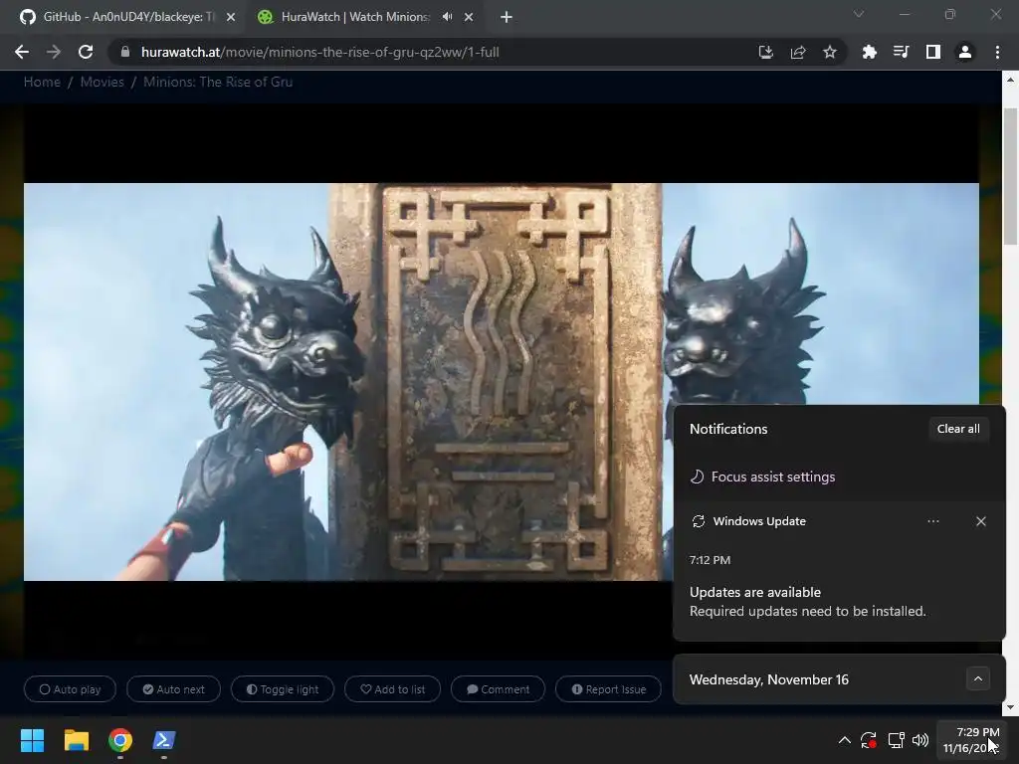Close the HuraWatch tab
The height and width of the screenshot is (764, 1019).
pyautogui.click(x=469, y=18)
